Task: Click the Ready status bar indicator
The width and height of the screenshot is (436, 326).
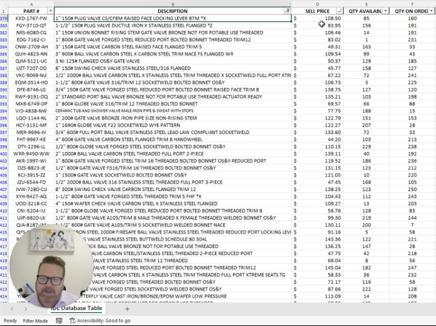Action: (10, 321)
